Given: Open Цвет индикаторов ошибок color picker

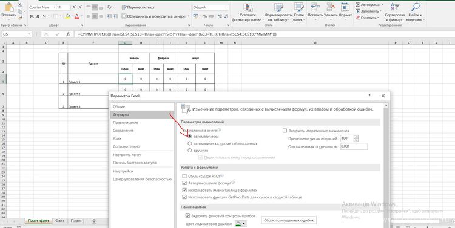Looking at the screenshot, I should coord(240,224).
